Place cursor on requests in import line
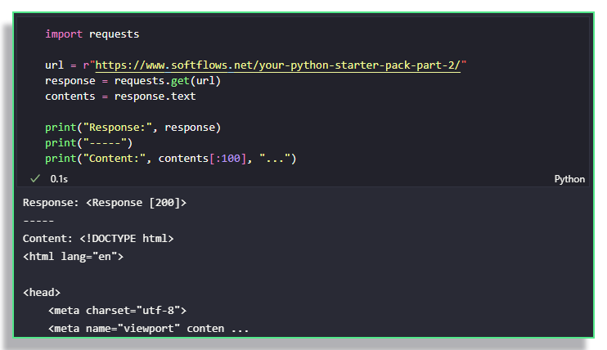This screenshot has height=350, width=607. pyautogui.click(x=114, y=34)
